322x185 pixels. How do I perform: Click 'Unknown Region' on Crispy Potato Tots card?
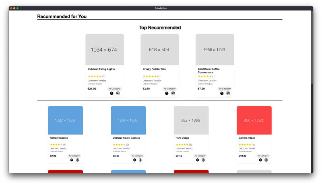pyautogui.click(x=150, y=84)
